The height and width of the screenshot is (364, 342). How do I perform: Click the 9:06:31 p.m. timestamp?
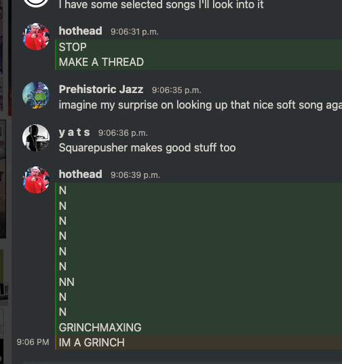coord(134,32)
